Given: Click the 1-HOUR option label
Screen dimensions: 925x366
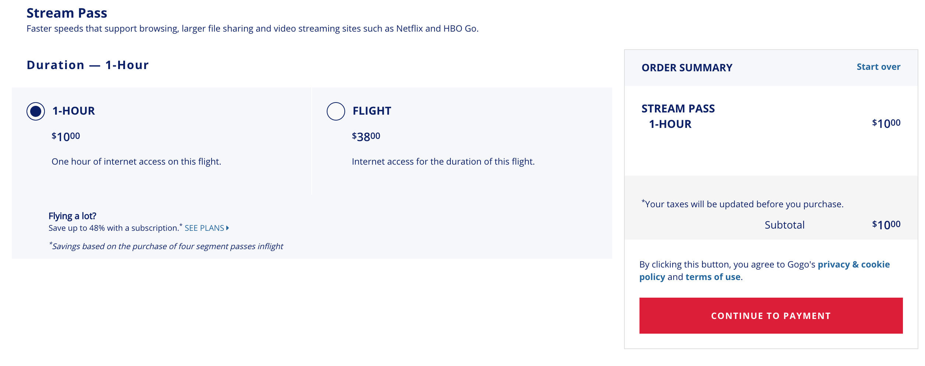Looking at the screenshot, I should 74,111.
